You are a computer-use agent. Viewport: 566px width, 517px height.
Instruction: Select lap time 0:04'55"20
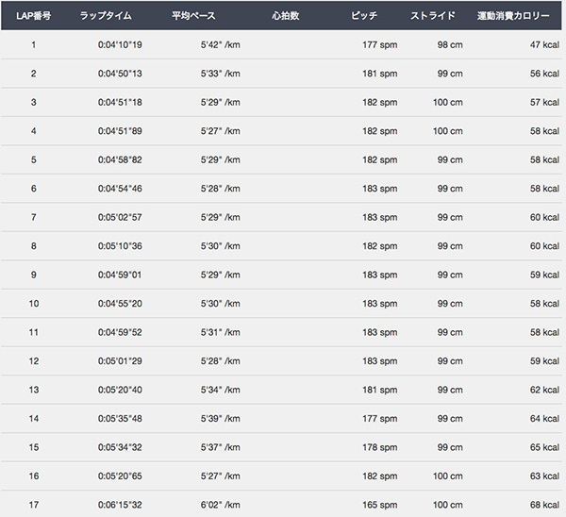point(120,304)
